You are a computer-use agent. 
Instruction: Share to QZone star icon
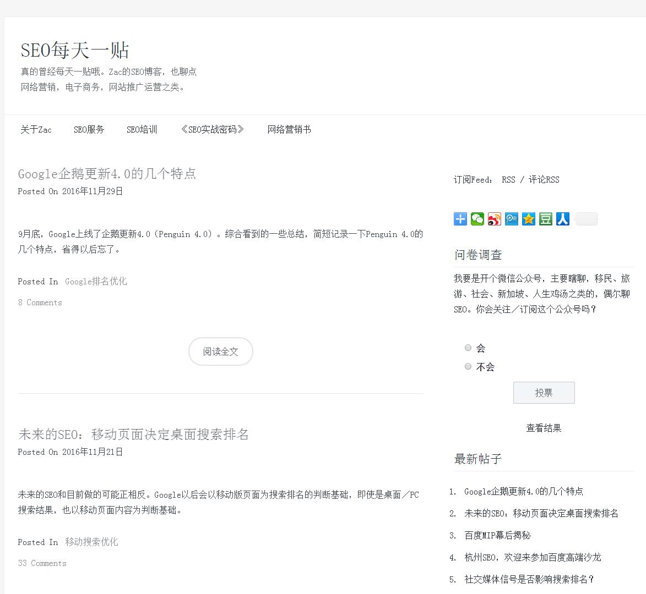[529, 219]
